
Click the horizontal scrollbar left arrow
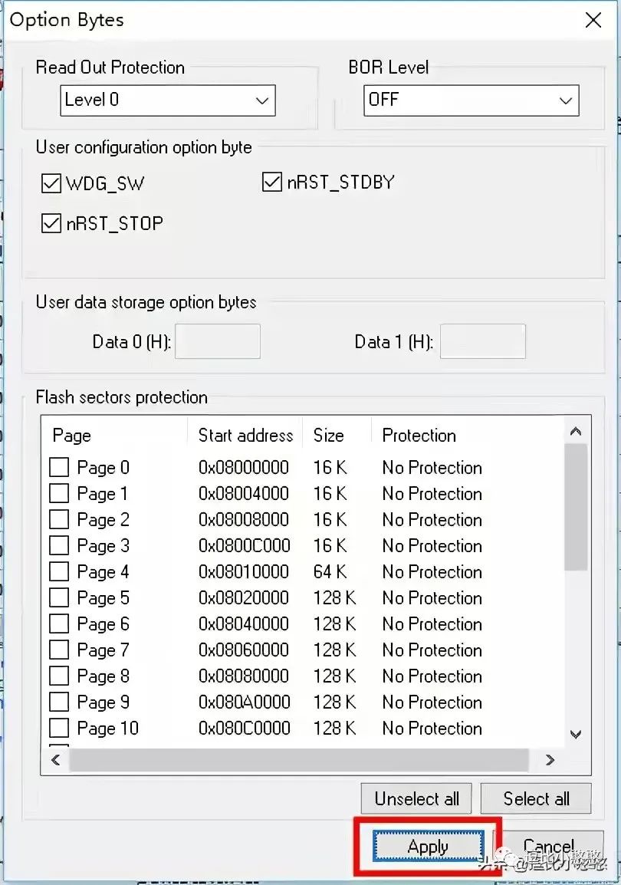tap(55, 760)
